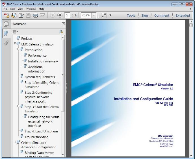Open the Comment pane
The height and width of the screenshot is (159, 195).
[x=162, y=16]
